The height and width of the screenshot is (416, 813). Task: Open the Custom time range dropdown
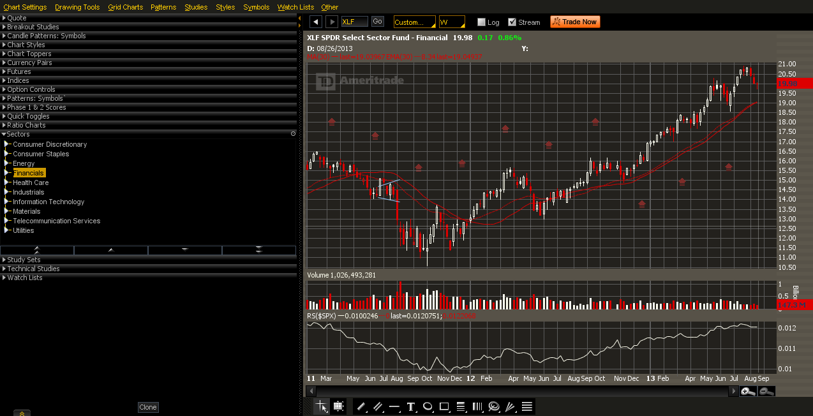(414, 22)
